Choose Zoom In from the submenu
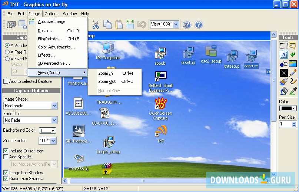The height and width of the screenshot is (192, 299). tap(106, 74)
